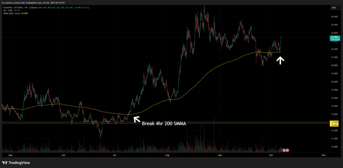343x168 pixels.
Task: Click the left US flag economic event icon
Action: click(x=284, y=150)
